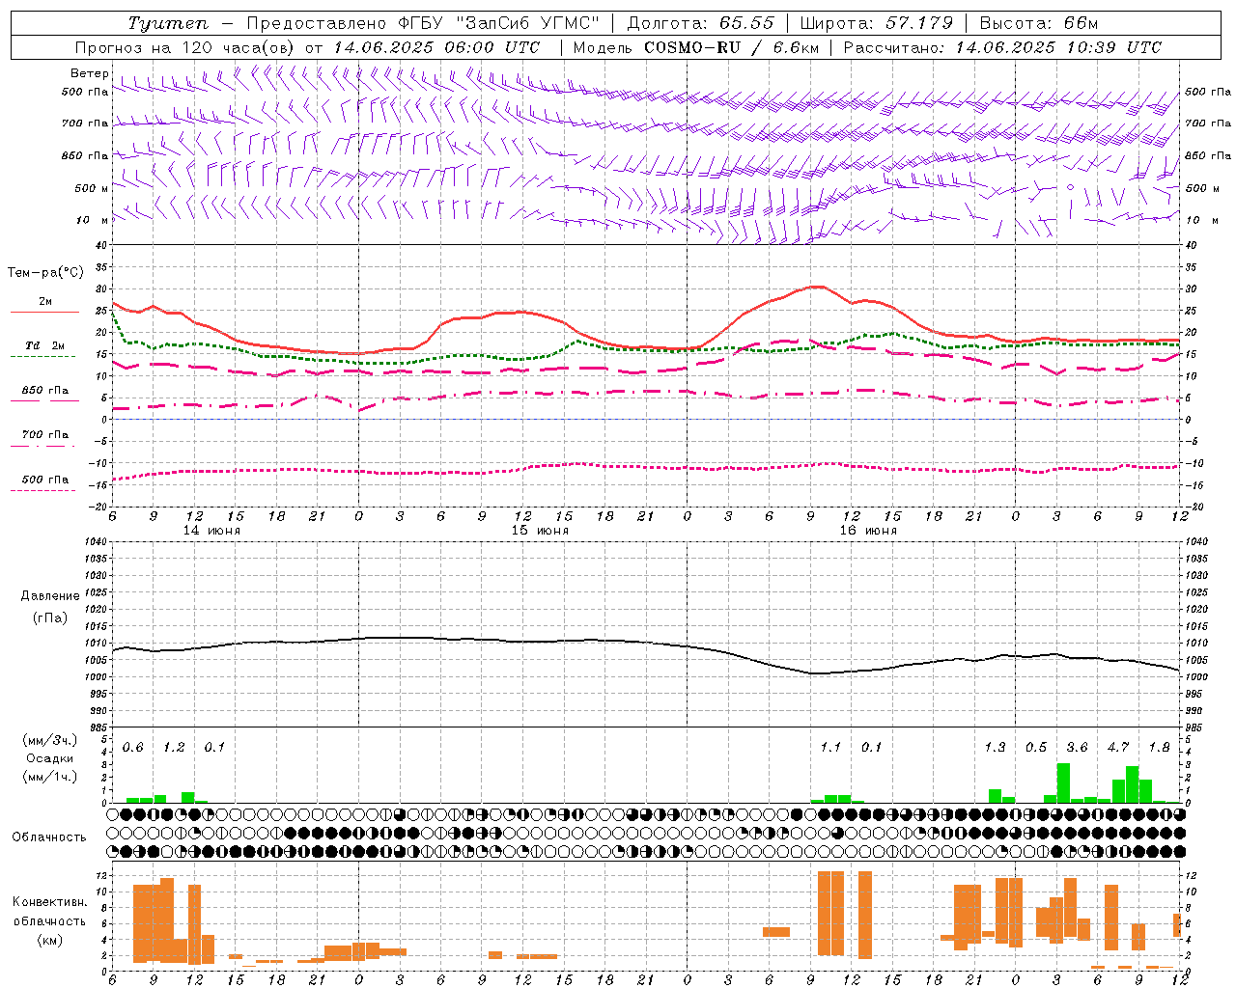Click the 0.6 precipitation total
The height and width of the screenshot is (988, 1236).
coord(133,748)
